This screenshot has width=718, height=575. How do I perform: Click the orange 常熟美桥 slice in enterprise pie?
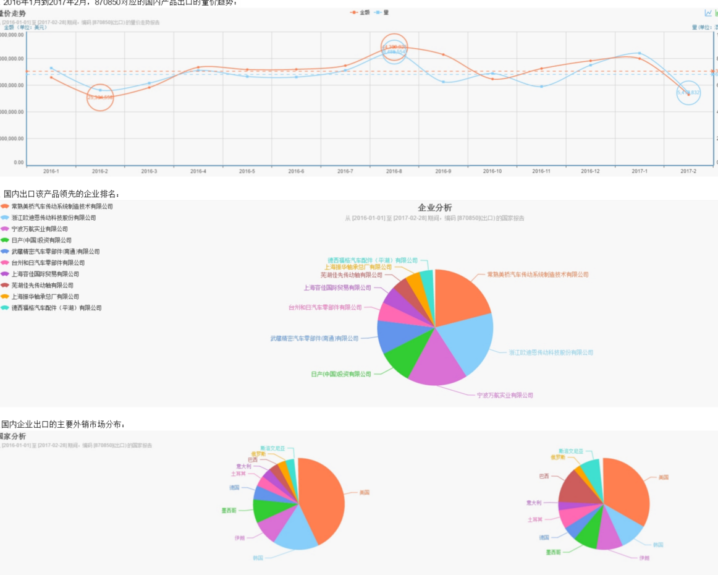(460, 297)
